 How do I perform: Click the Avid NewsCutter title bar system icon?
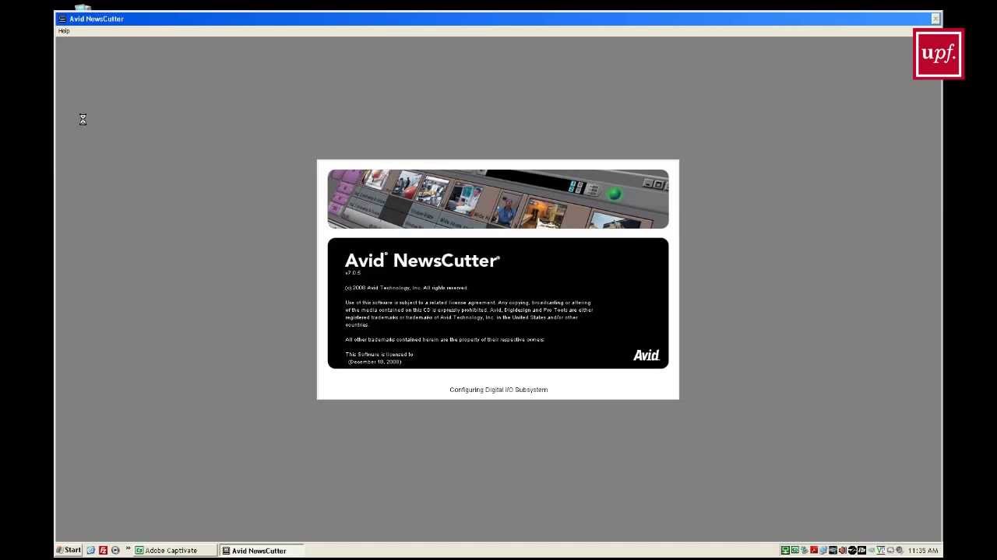click(62, 19)
